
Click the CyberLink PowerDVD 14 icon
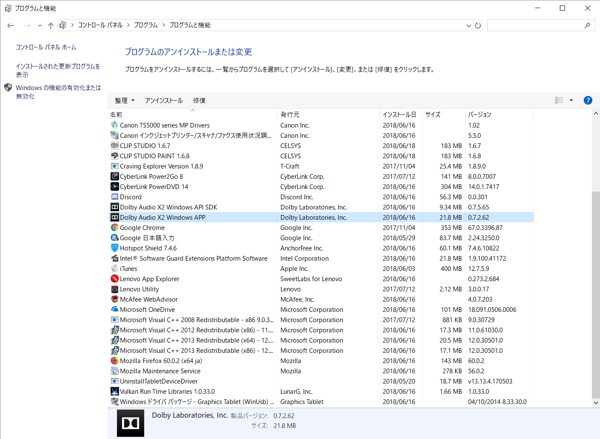(x=114, y=186)
